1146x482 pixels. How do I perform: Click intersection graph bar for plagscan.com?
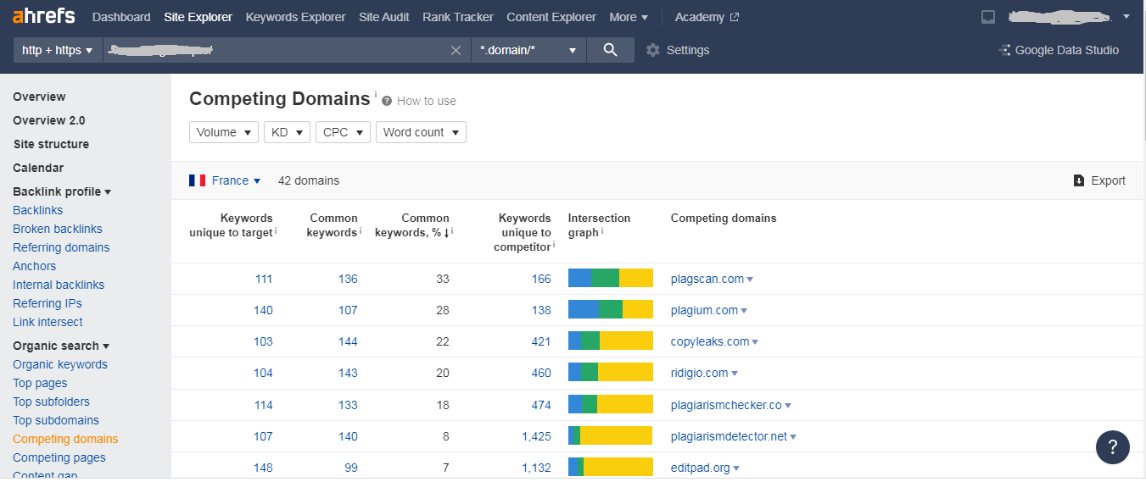click(x=611, y=278)
